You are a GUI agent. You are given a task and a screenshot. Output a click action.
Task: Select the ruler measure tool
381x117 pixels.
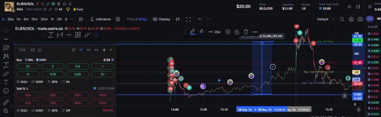click(6, 102)
